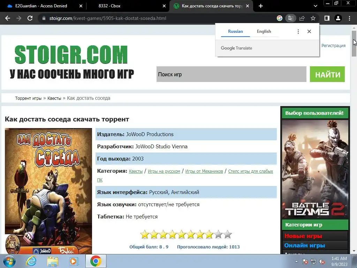
Task: Open Новые игры sidebar category
Action: (x=303, y=236)
